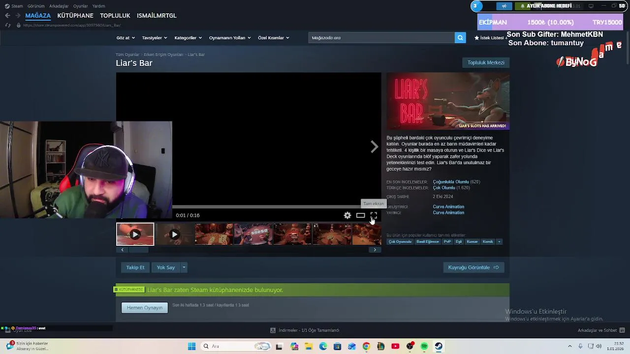The image size is (630, 354).
Task: Click the thumbnail strip scrollbar handle
Action: click(x=138, y=250)
